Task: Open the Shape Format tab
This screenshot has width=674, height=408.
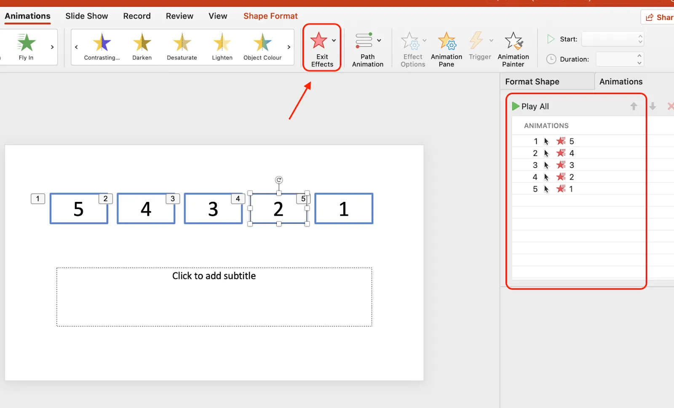Action: click(270, 16)
